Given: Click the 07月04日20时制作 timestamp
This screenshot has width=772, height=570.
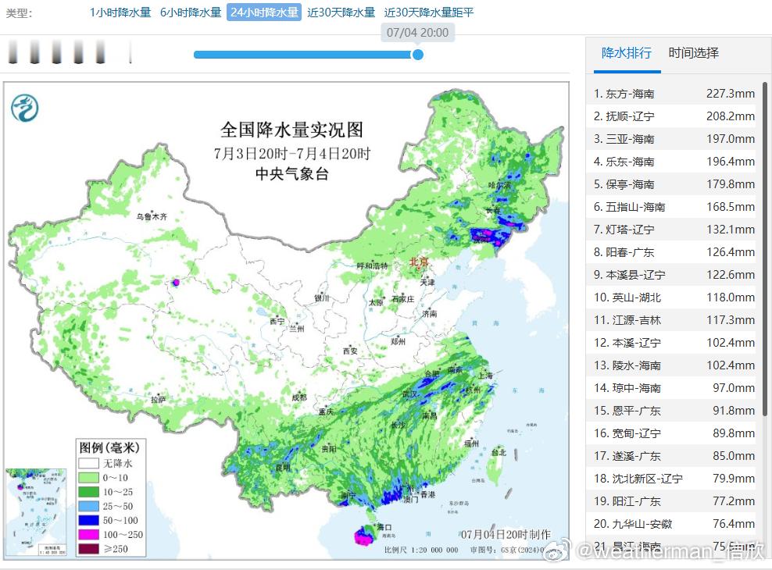Looking at the screenshot, I should (506, 535).
